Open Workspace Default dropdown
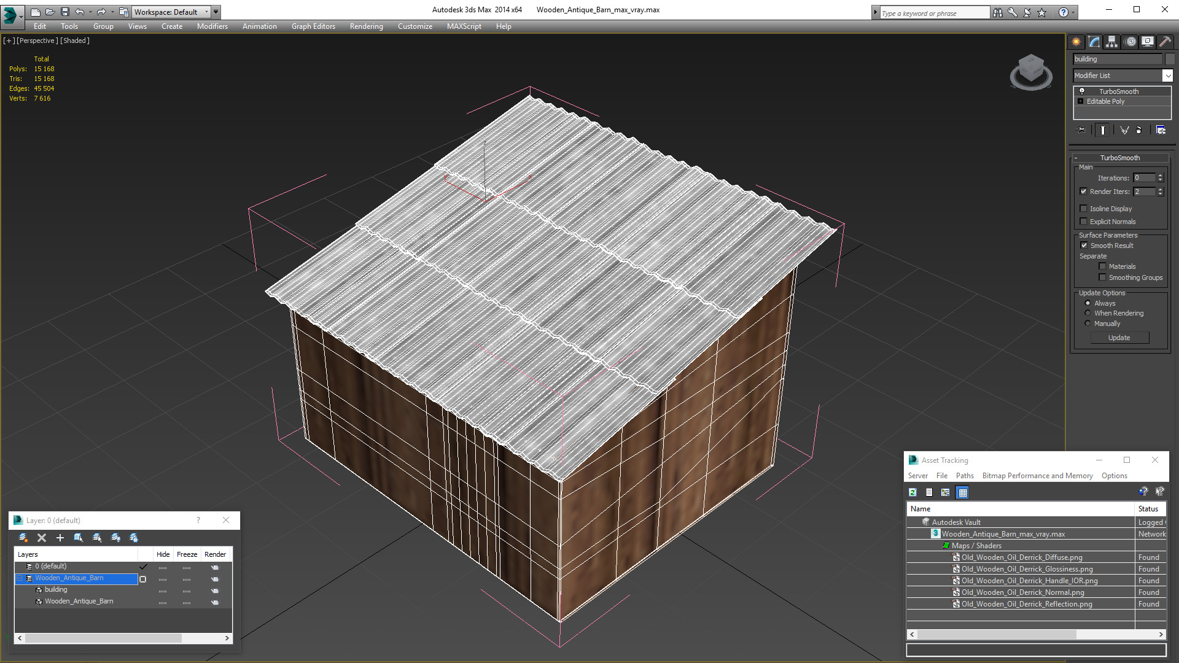 click(206, 12)
